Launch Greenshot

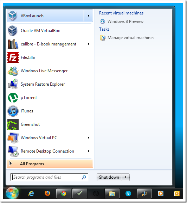(50, 124)
